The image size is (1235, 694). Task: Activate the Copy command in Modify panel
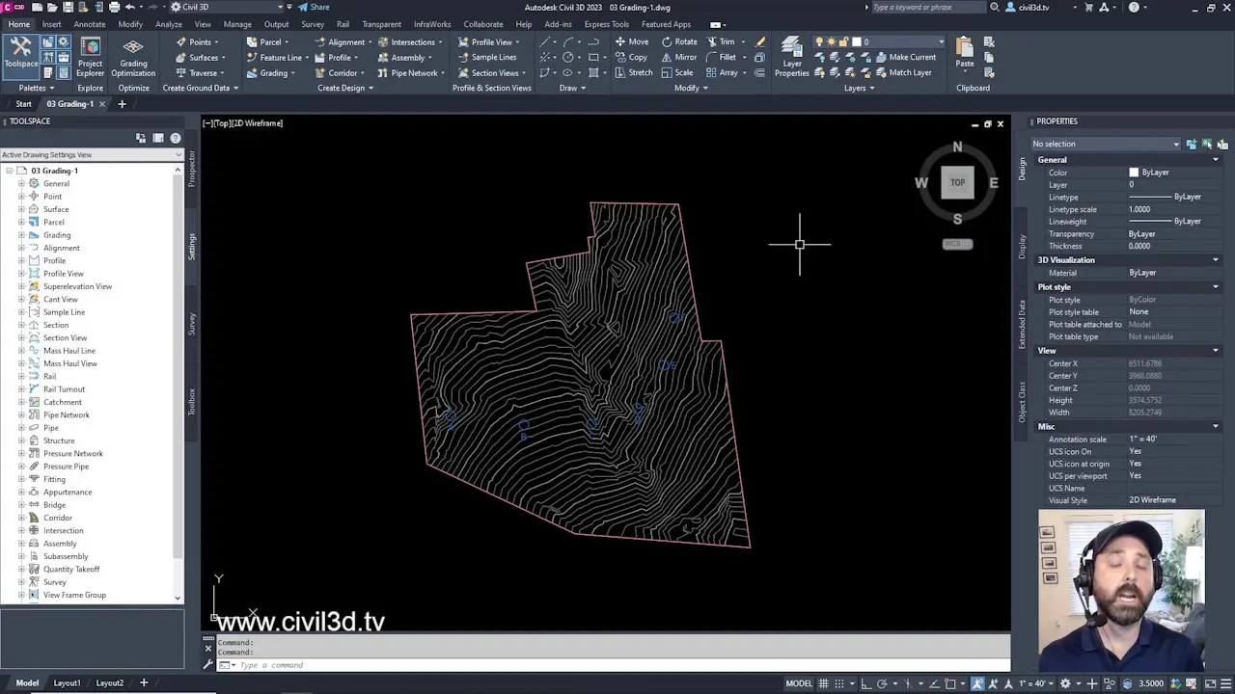[637, 57]
